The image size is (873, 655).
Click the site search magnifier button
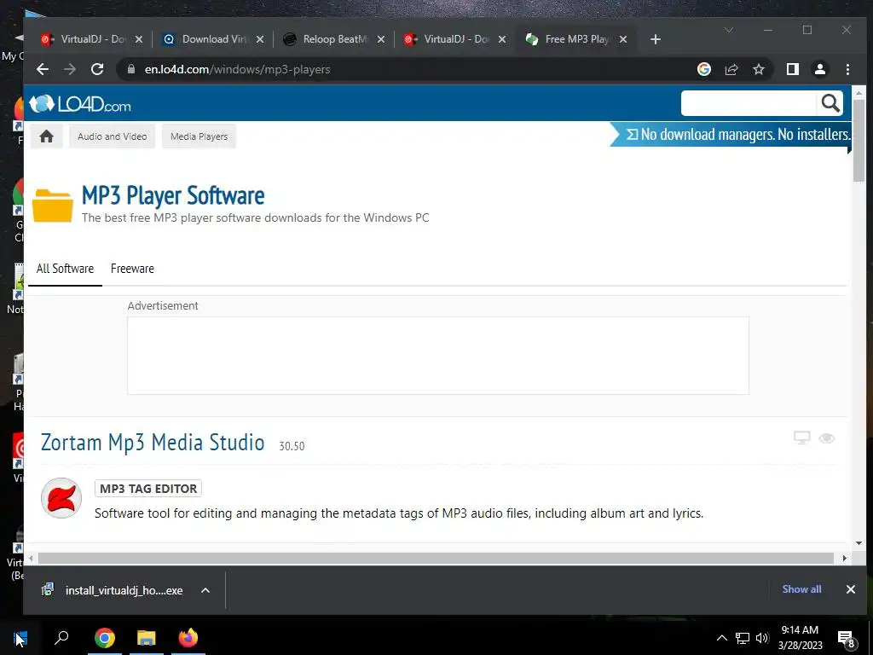[830, 103]
